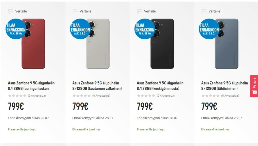Select the white Zenfone product image

[98, 44]
